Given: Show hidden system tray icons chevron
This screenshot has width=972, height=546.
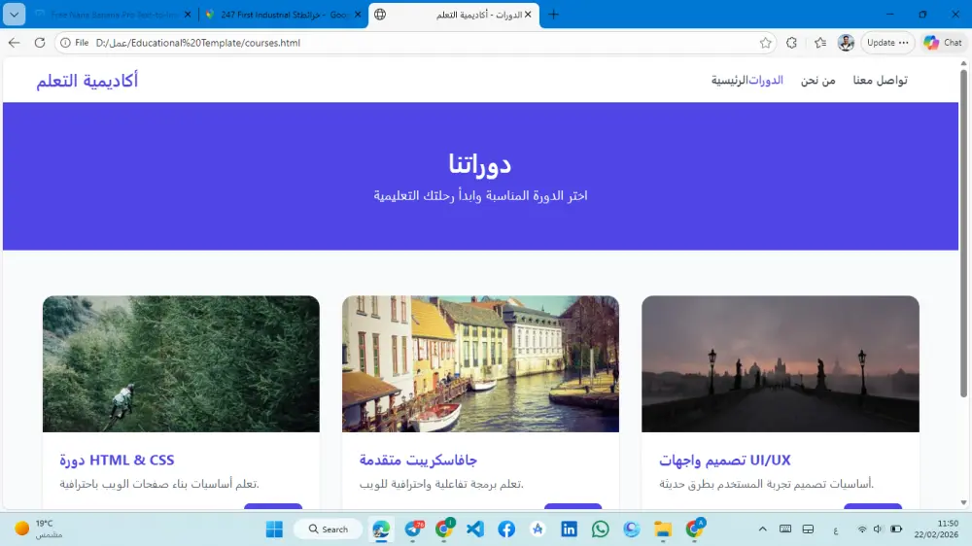Looking at the screenshot, I should point(762,529).
